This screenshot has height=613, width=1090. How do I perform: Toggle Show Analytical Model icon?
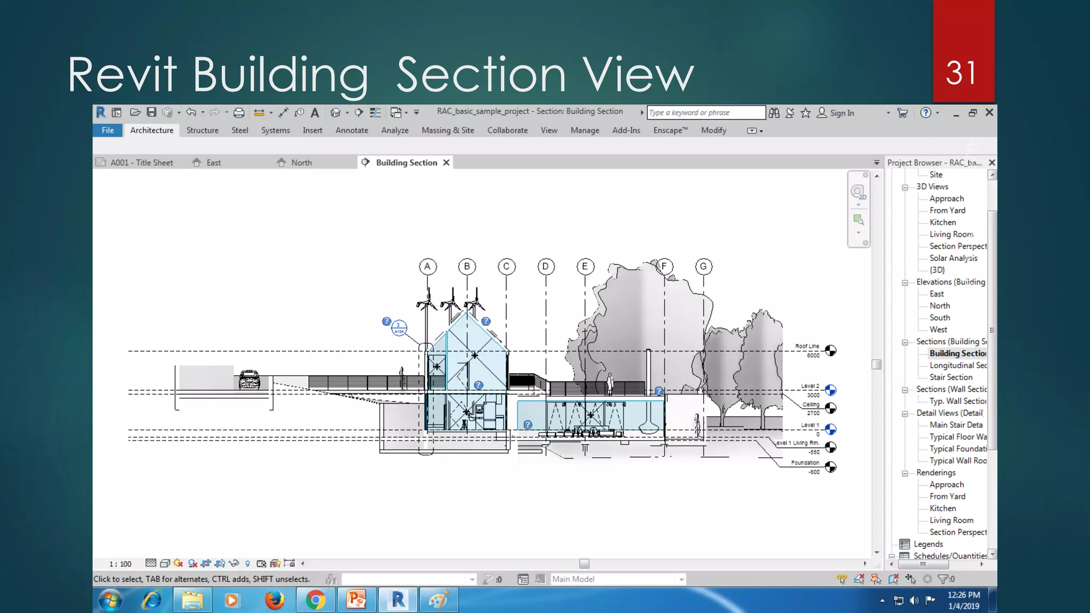click(275, 563)
